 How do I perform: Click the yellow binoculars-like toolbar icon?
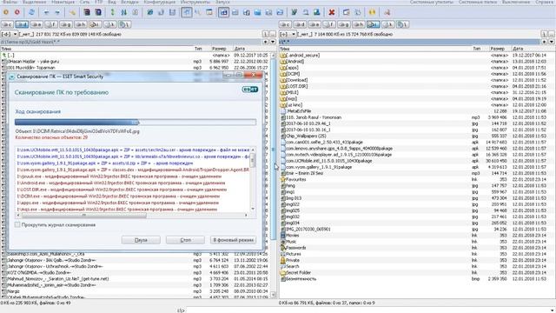(372, 12)
